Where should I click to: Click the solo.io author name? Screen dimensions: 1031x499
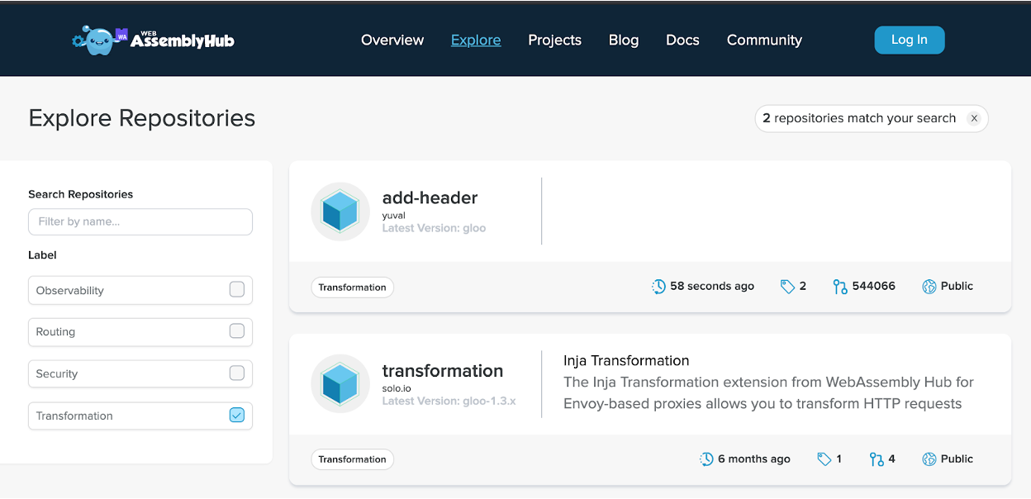point(397,387)
